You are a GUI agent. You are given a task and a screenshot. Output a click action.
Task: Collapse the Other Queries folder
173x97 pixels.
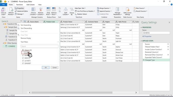pos(4,43)
